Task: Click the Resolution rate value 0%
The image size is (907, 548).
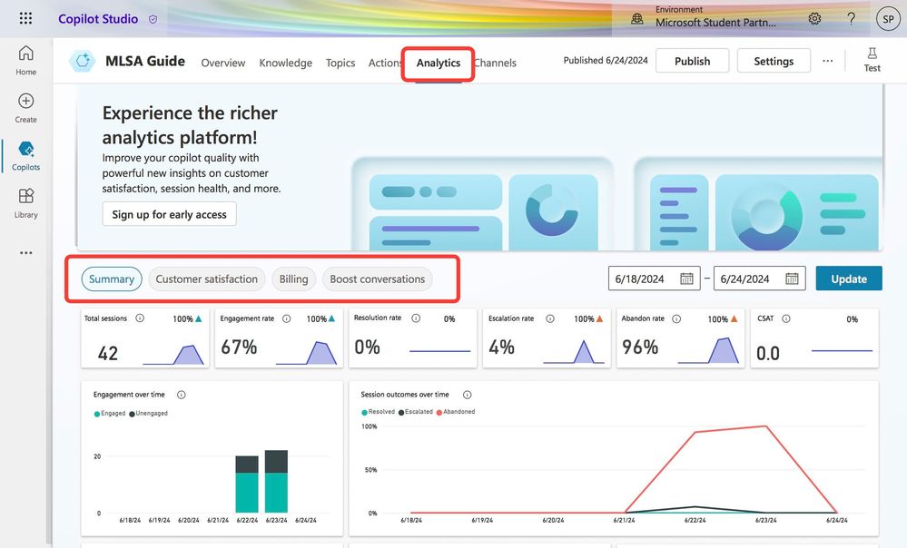Action: coord(368,347)
